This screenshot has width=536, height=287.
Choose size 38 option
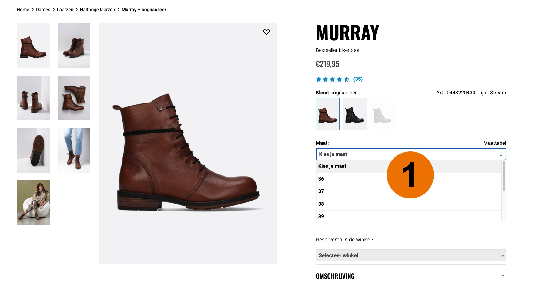tap(409, 204)
